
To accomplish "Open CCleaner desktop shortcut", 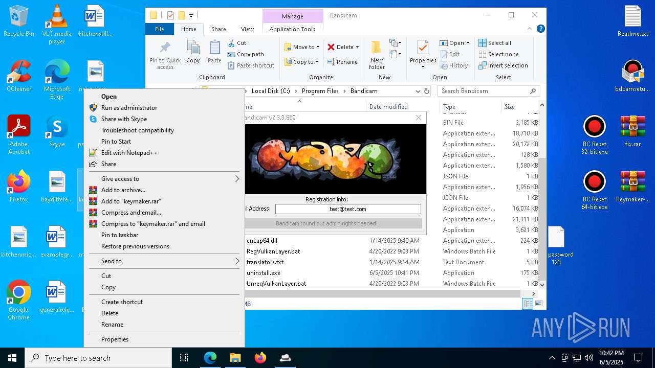I will point(19,76).
